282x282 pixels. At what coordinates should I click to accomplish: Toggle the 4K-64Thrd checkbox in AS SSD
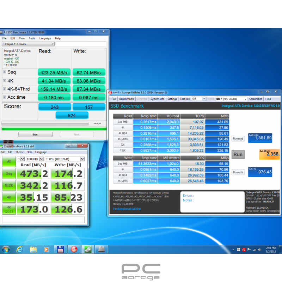pos(4,89)
